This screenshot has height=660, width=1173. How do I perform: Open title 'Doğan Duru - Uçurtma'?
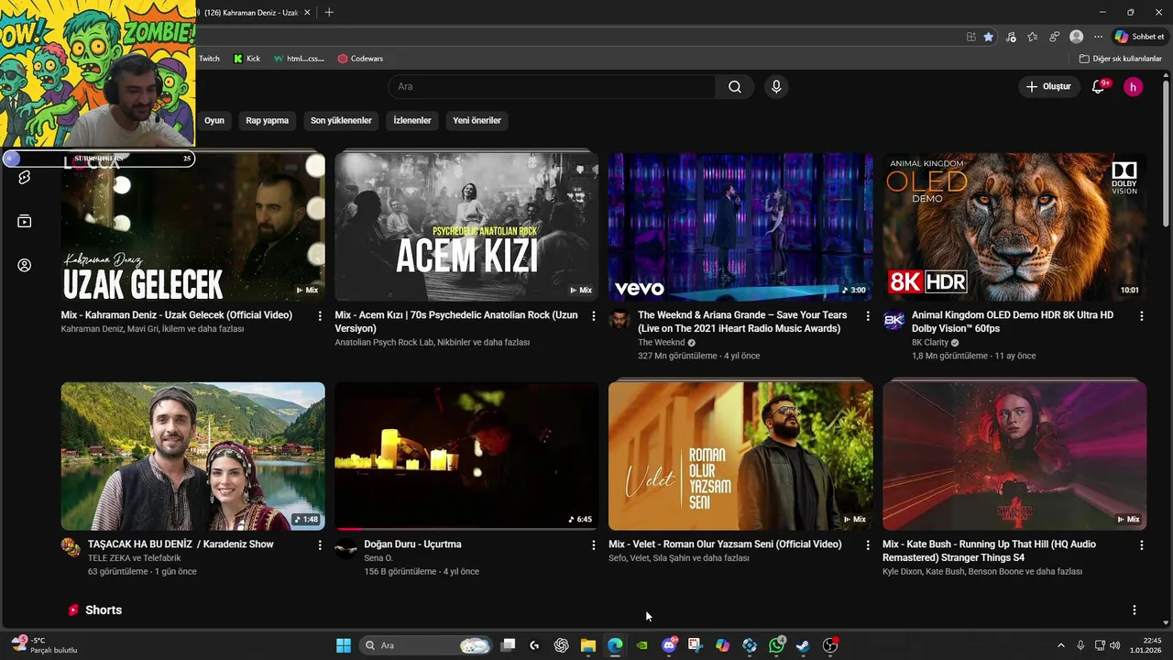coord(412,544)
